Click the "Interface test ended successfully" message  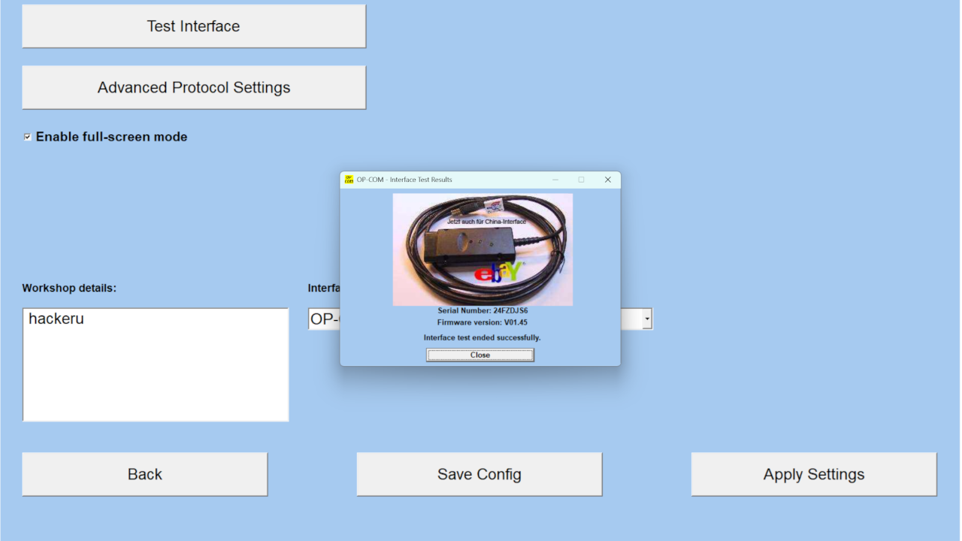[x=482, y=337]
